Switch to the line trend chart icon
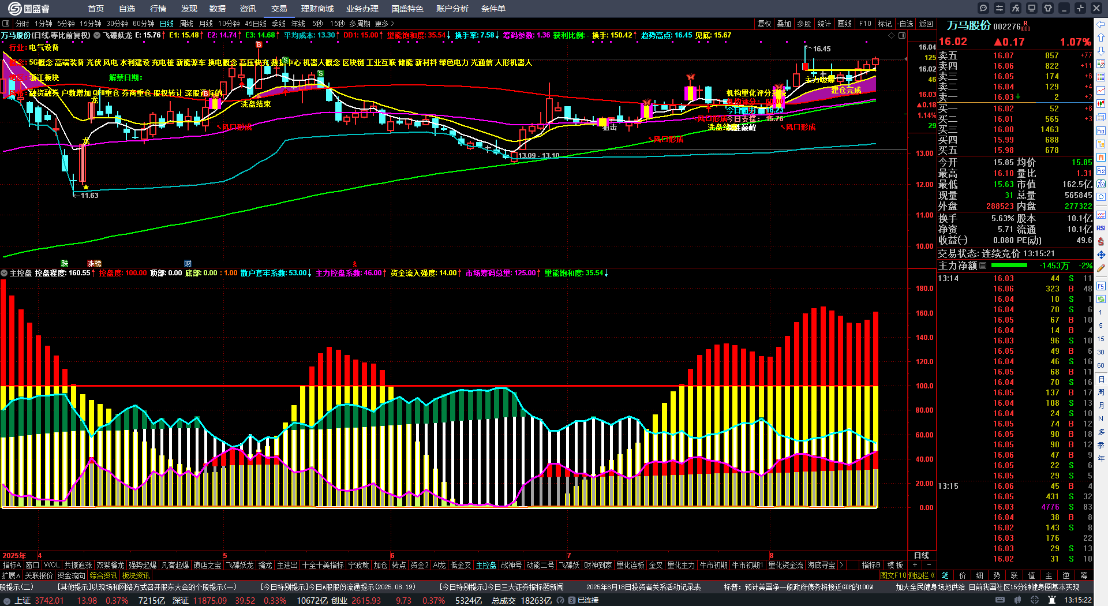The height and width of the screenshot is (606, 1108). tap(1101, 91)
